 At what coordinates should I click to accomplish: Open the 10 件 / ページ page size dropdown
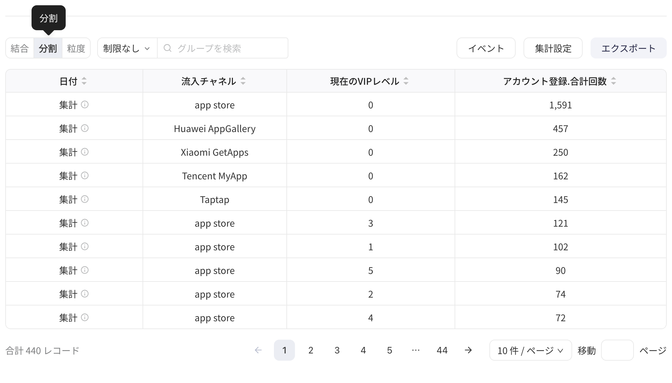[x=530, y=350]
